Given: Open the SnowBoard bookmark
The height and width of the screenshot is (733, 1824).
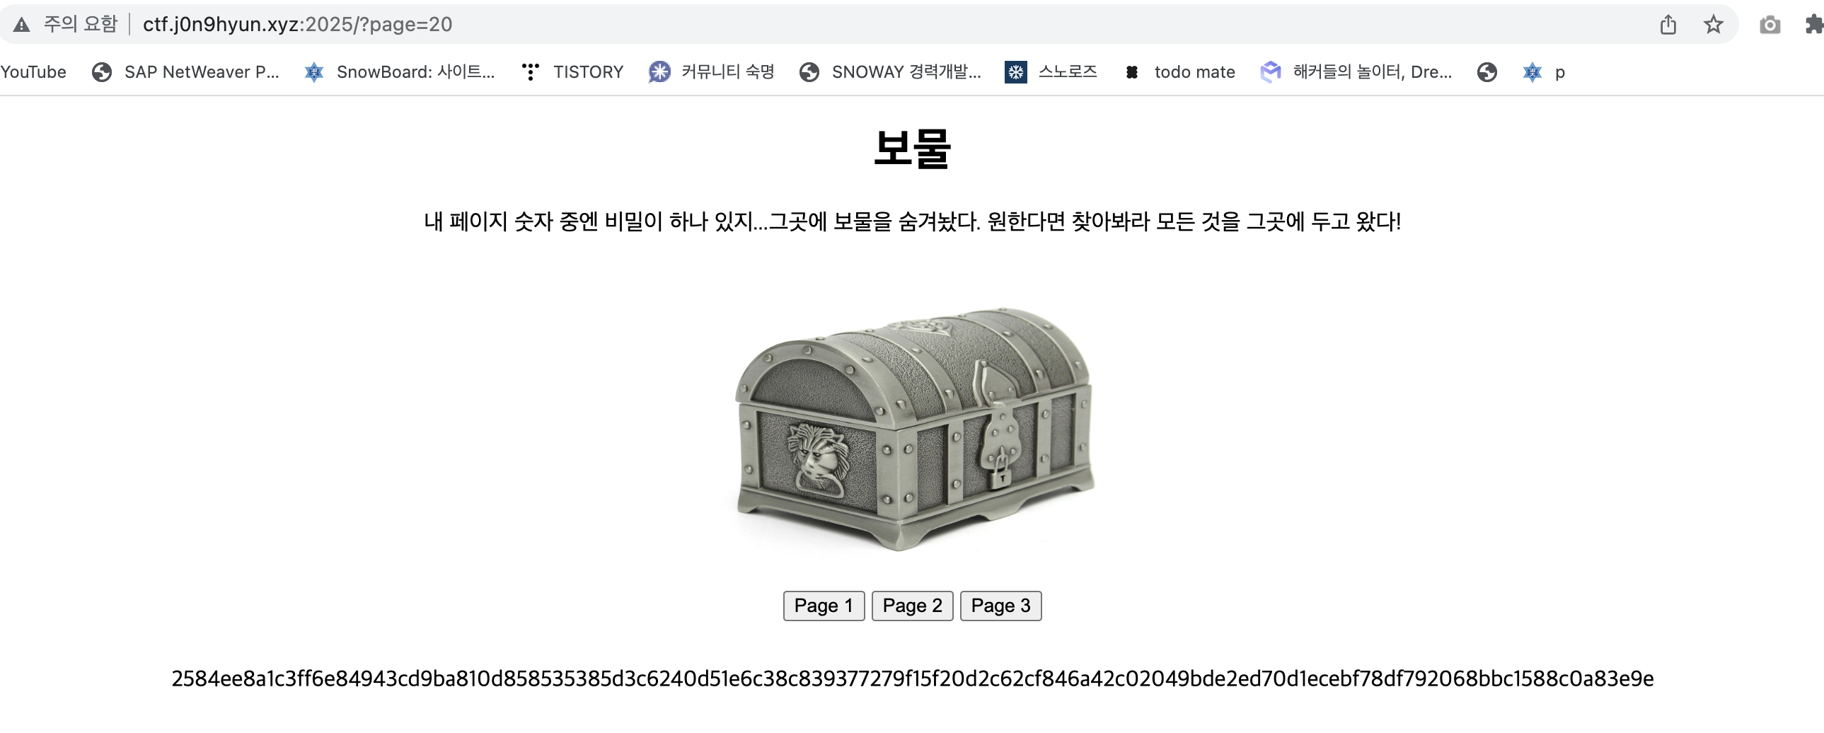Looking at the screenshot, I should [x=399, y=71].
